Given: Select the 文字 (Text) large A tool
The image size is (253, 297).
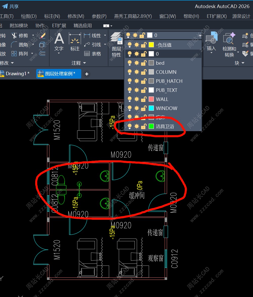Looking at the screenshot, I should 59,39.
